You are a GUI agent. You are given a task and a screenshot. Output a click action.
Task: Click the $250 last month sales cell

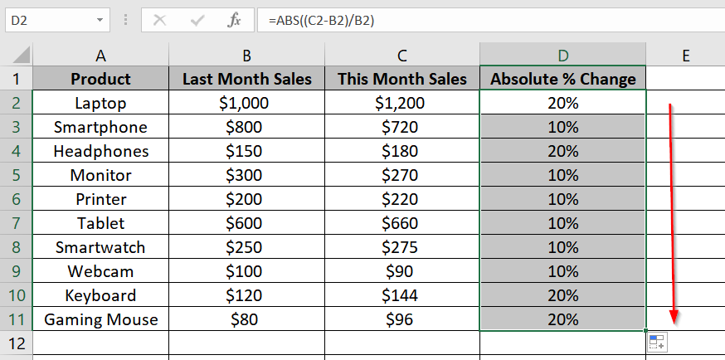click(x=247, y=246)
